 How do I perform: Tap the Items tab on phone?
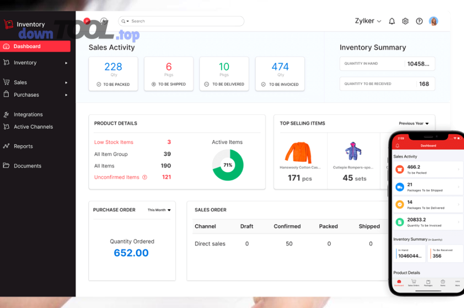(x=443, y=283)
